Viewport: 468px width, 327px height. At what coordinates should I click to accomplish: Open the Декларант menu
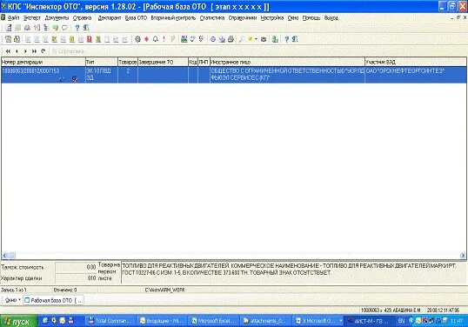pyautogui.click(x=110, y=18)
